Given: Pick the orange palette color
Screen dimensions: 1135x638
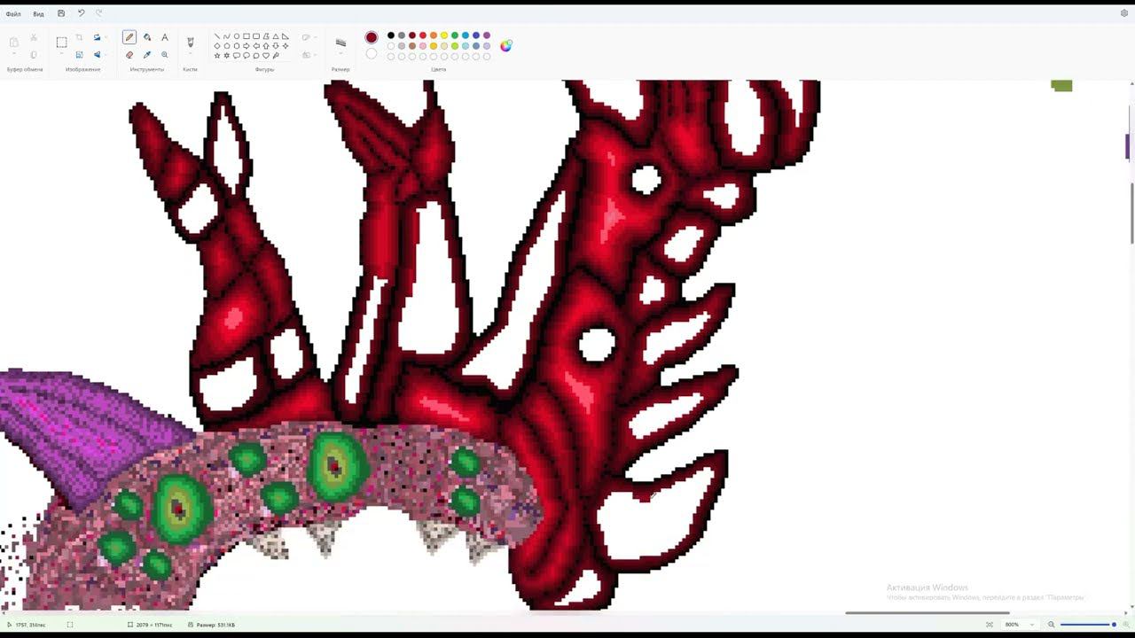Looking at the screenshot, I should coord(434,35).
